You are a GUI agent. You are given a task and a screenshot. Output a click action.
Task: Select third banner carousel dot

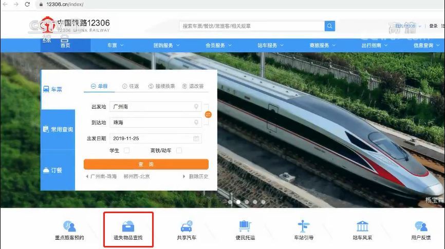click(247, 202)
